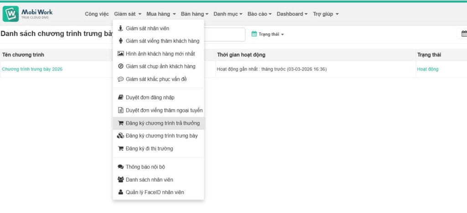Expand the Bán hàng menu
The height and width of the screenshot is (213, 467).
point(195,14)
